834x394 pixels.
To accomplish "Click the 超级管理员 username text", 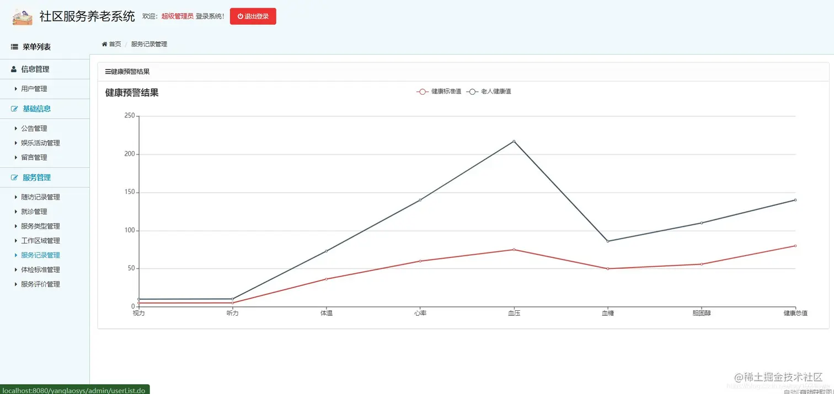I will [177, 17].
